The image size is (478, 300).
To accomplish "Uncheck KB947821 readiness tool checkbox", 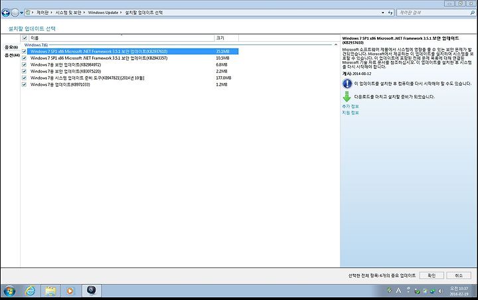I will 24,78.
